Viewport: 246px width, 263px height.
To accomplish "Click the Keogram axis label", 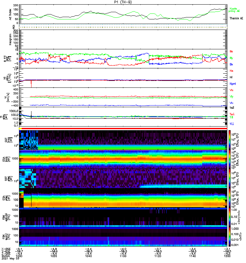I will (10, 39).
